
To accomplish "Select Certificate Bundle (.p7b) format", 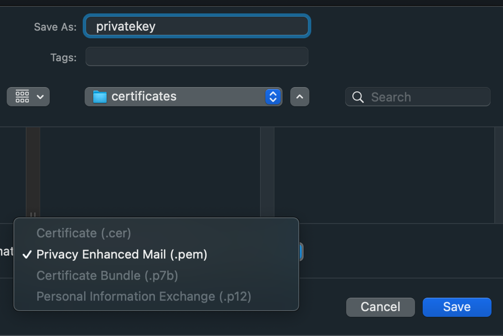I will [x=107, y=276].
